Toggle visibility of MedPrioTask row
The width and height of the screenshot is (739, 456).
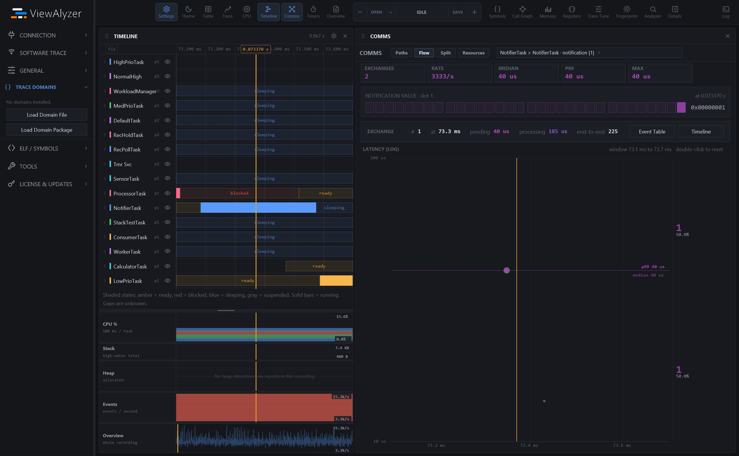click(x=168, y=106)
